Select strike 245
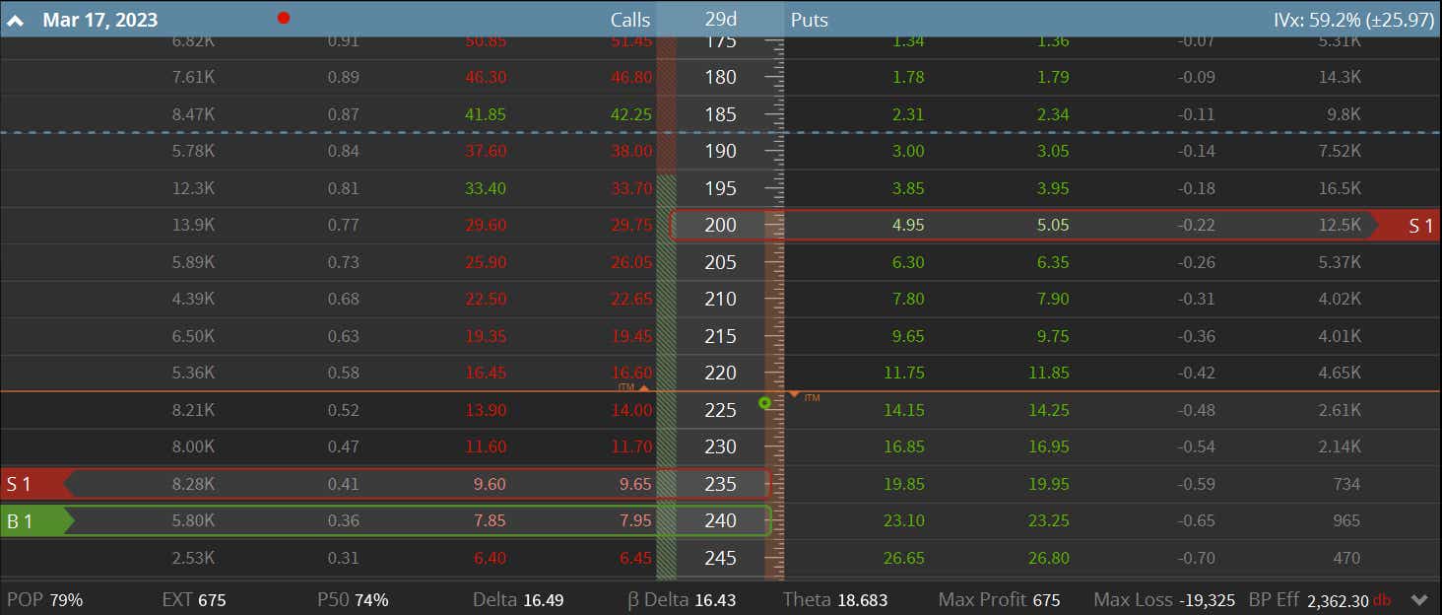This screenshot has height=615, width=1442. (720, 558)
